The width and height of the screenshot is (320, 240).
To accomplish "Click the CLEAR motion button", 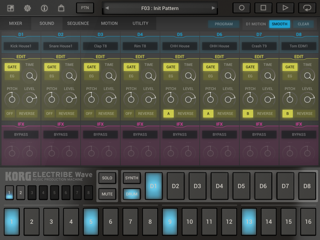I will click(x=303, y=24).
